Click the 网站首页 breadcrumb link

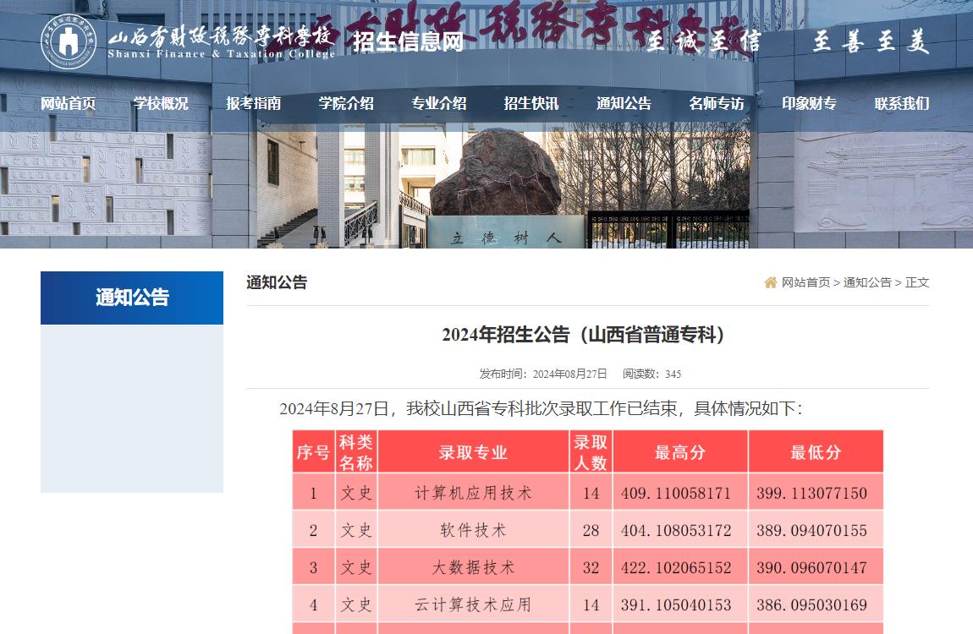click(x=805, y=282)
